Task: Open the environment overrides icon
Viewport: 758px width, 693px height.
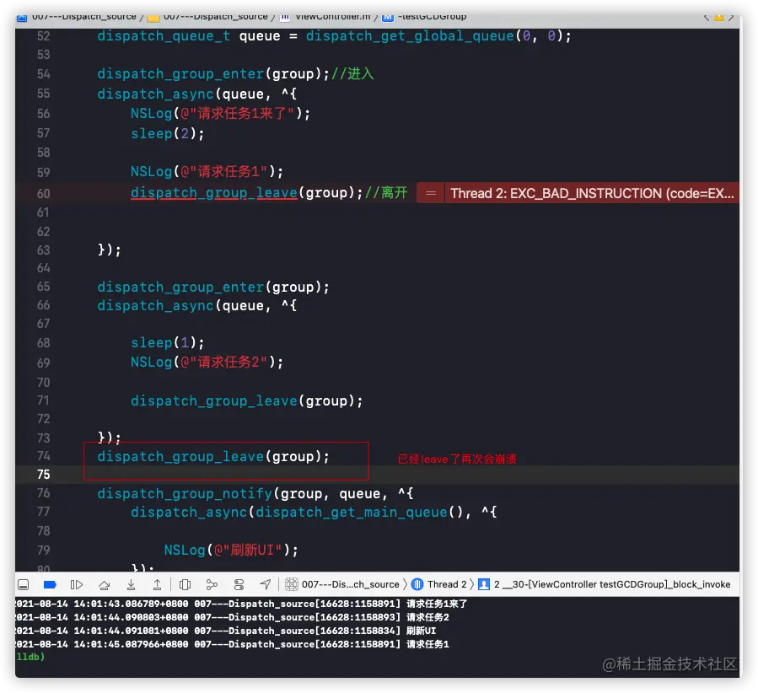Action: click(x=239, y=585)
